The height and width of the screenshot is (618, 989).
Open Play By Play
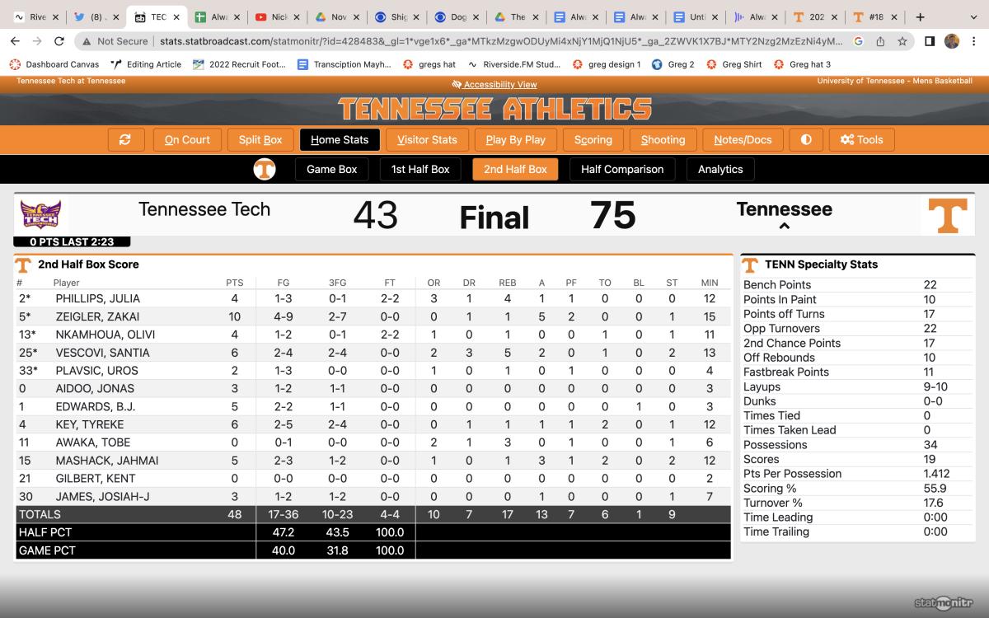(516, 139)
